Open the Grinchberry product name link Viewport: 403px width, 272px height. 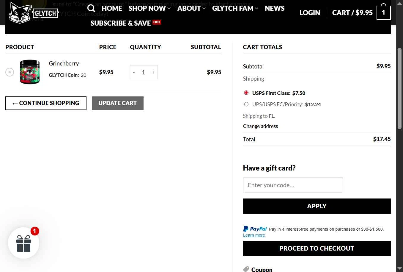64,63
